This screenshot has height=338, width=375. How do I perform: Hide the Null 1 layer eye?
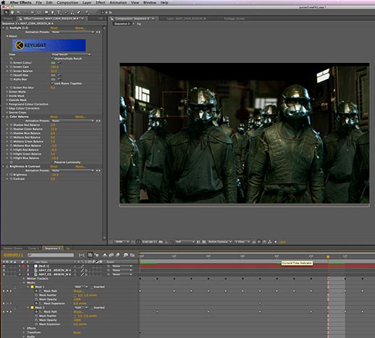[4, 266]
